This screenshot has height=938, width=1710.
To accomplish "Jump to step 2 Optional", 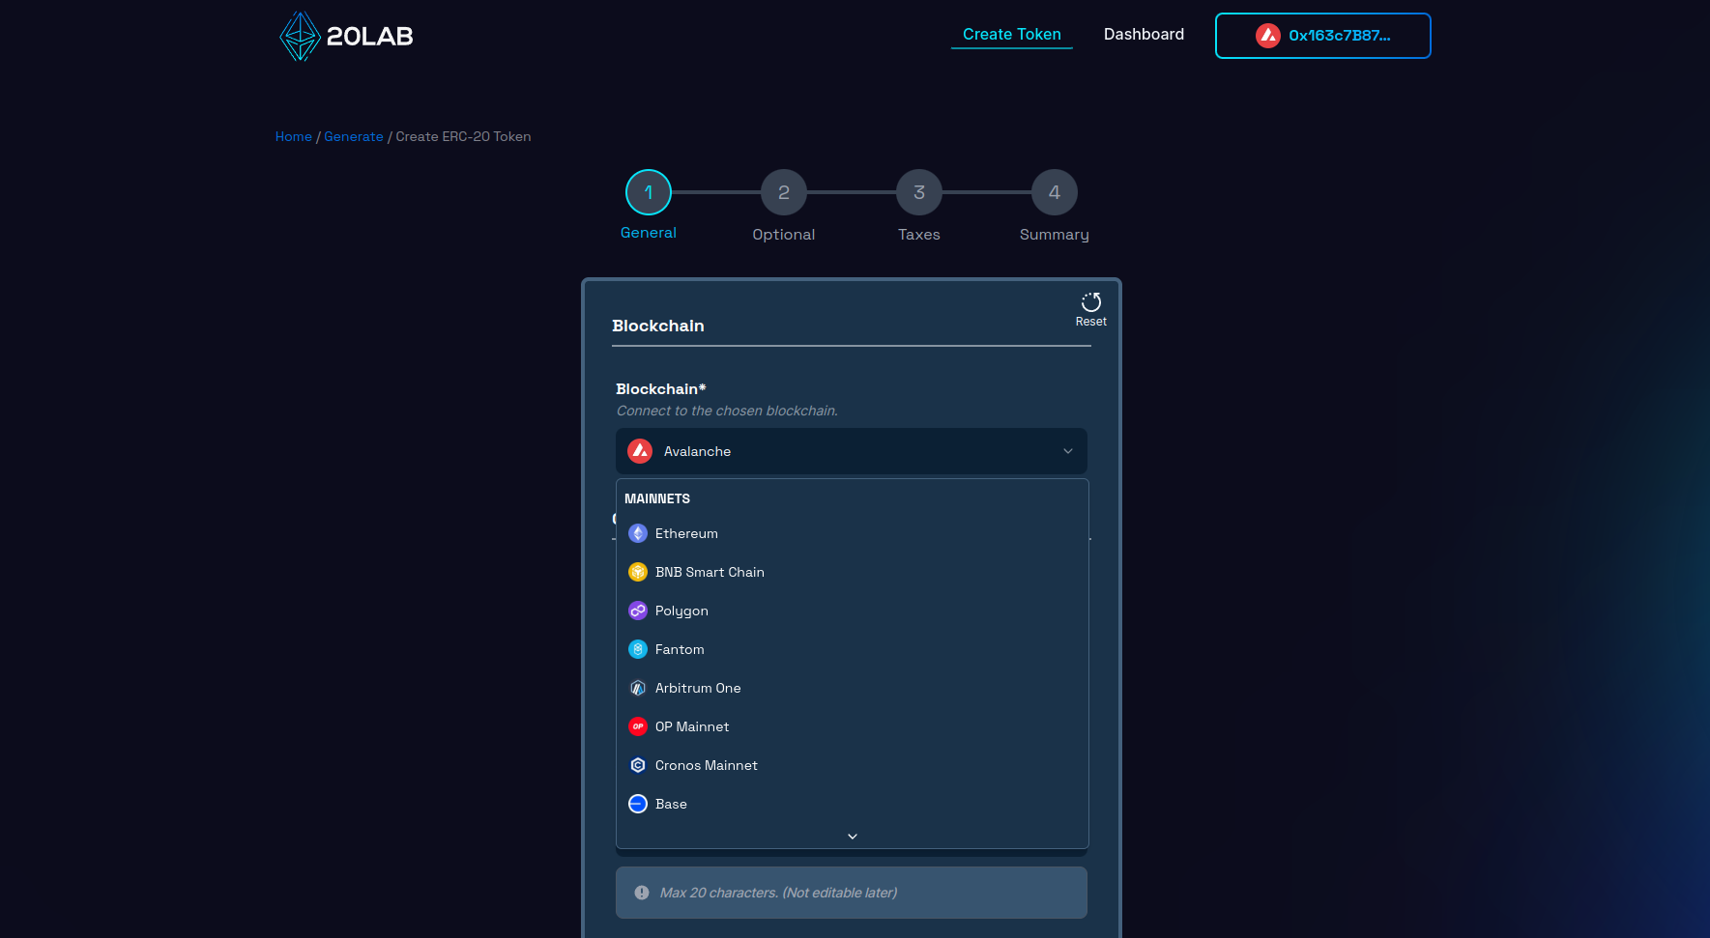I will click(x=784, y=192).
